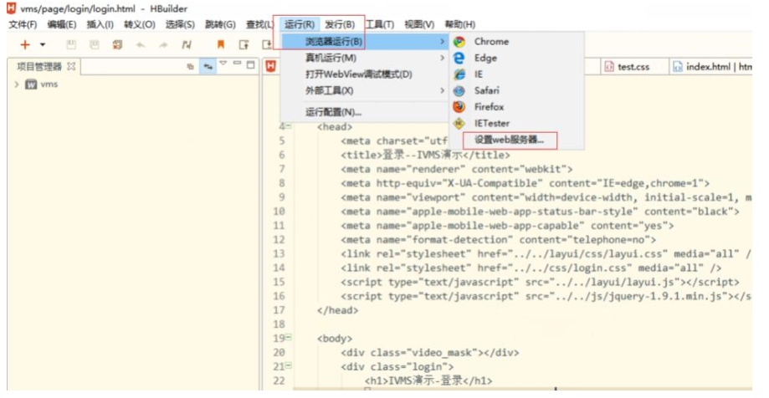Click the title tag text on line 6
Image resolution: width=769 pixels, height=398 pixels.
pos(425,155)
